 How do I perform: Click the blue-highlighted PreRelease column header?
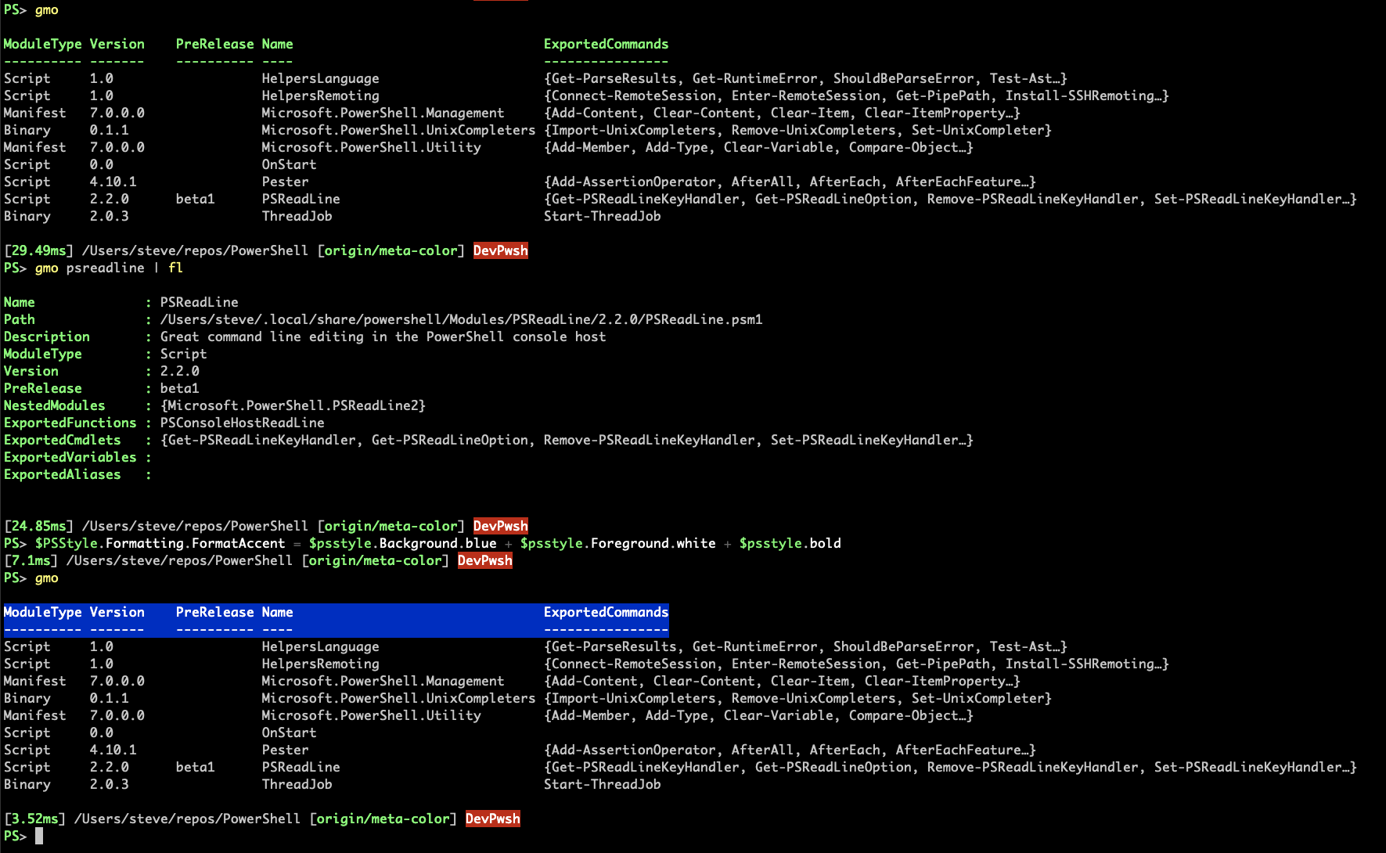[x=214, y=612]
